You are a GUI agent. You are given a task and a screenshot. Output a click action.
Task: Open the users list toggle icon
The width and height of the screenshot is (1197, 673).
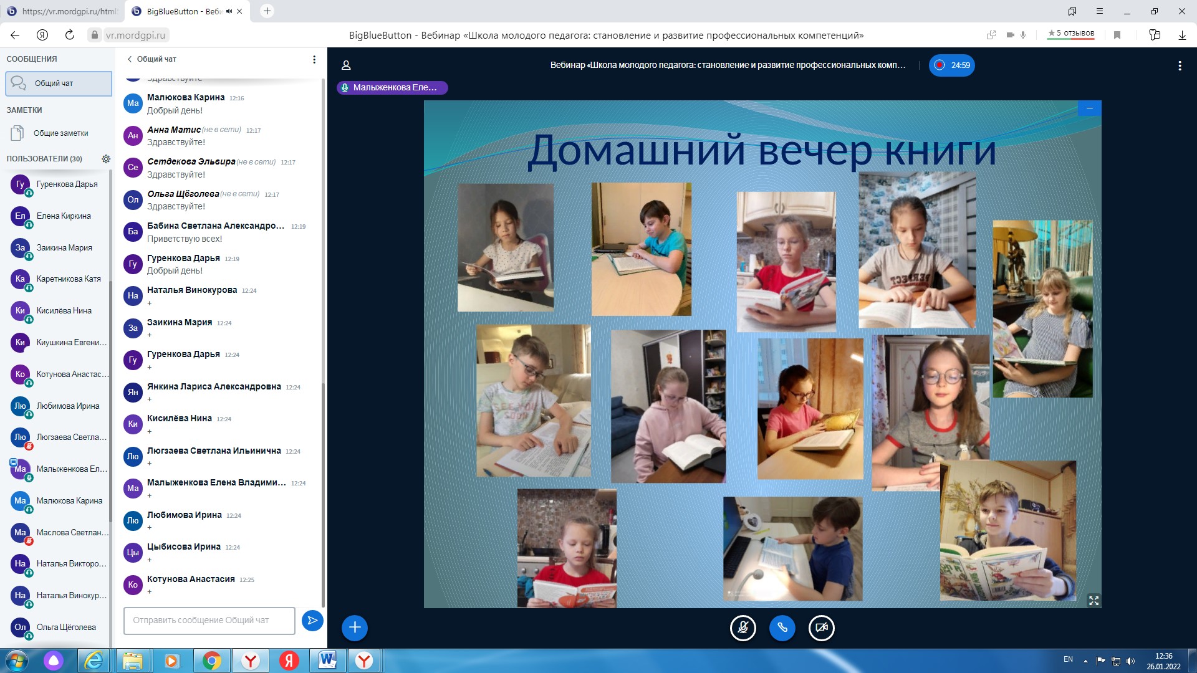[346, 65]
